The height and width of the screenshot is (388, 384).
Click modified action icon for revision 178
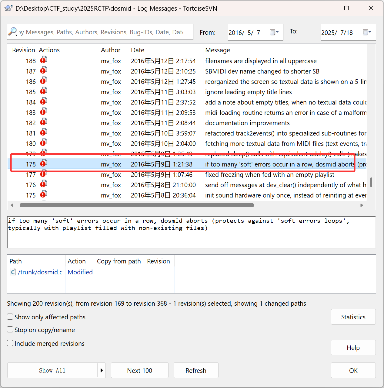pos(44,163)
